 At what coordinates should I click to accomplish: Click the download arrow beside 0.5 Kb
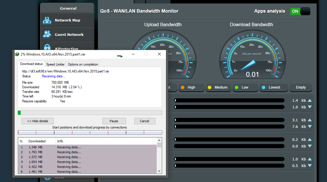click(310, 166)
